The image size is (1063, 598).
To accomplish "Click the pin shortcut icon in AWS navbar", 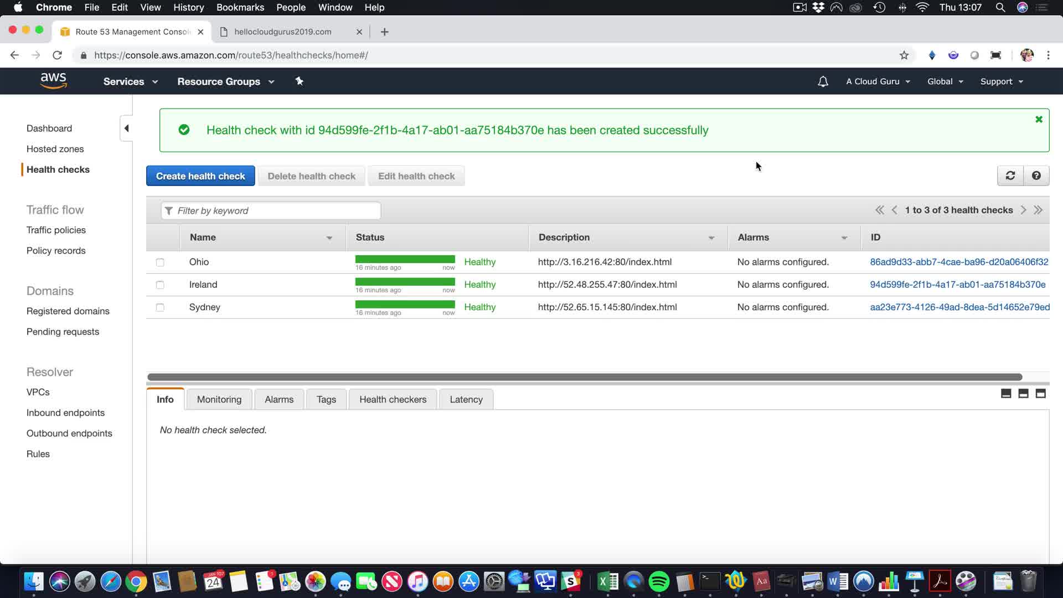I will coord(299,81).
